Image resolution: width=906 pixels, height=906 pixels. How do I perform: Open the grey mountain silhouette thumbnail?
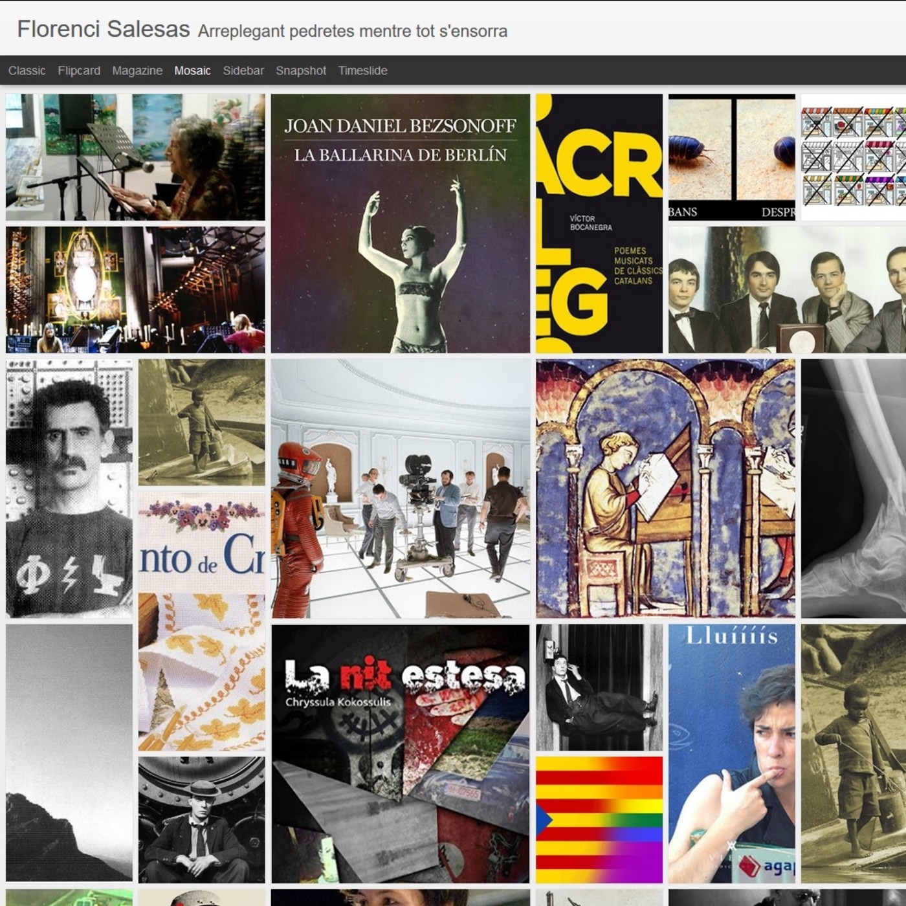click(69, 753)
